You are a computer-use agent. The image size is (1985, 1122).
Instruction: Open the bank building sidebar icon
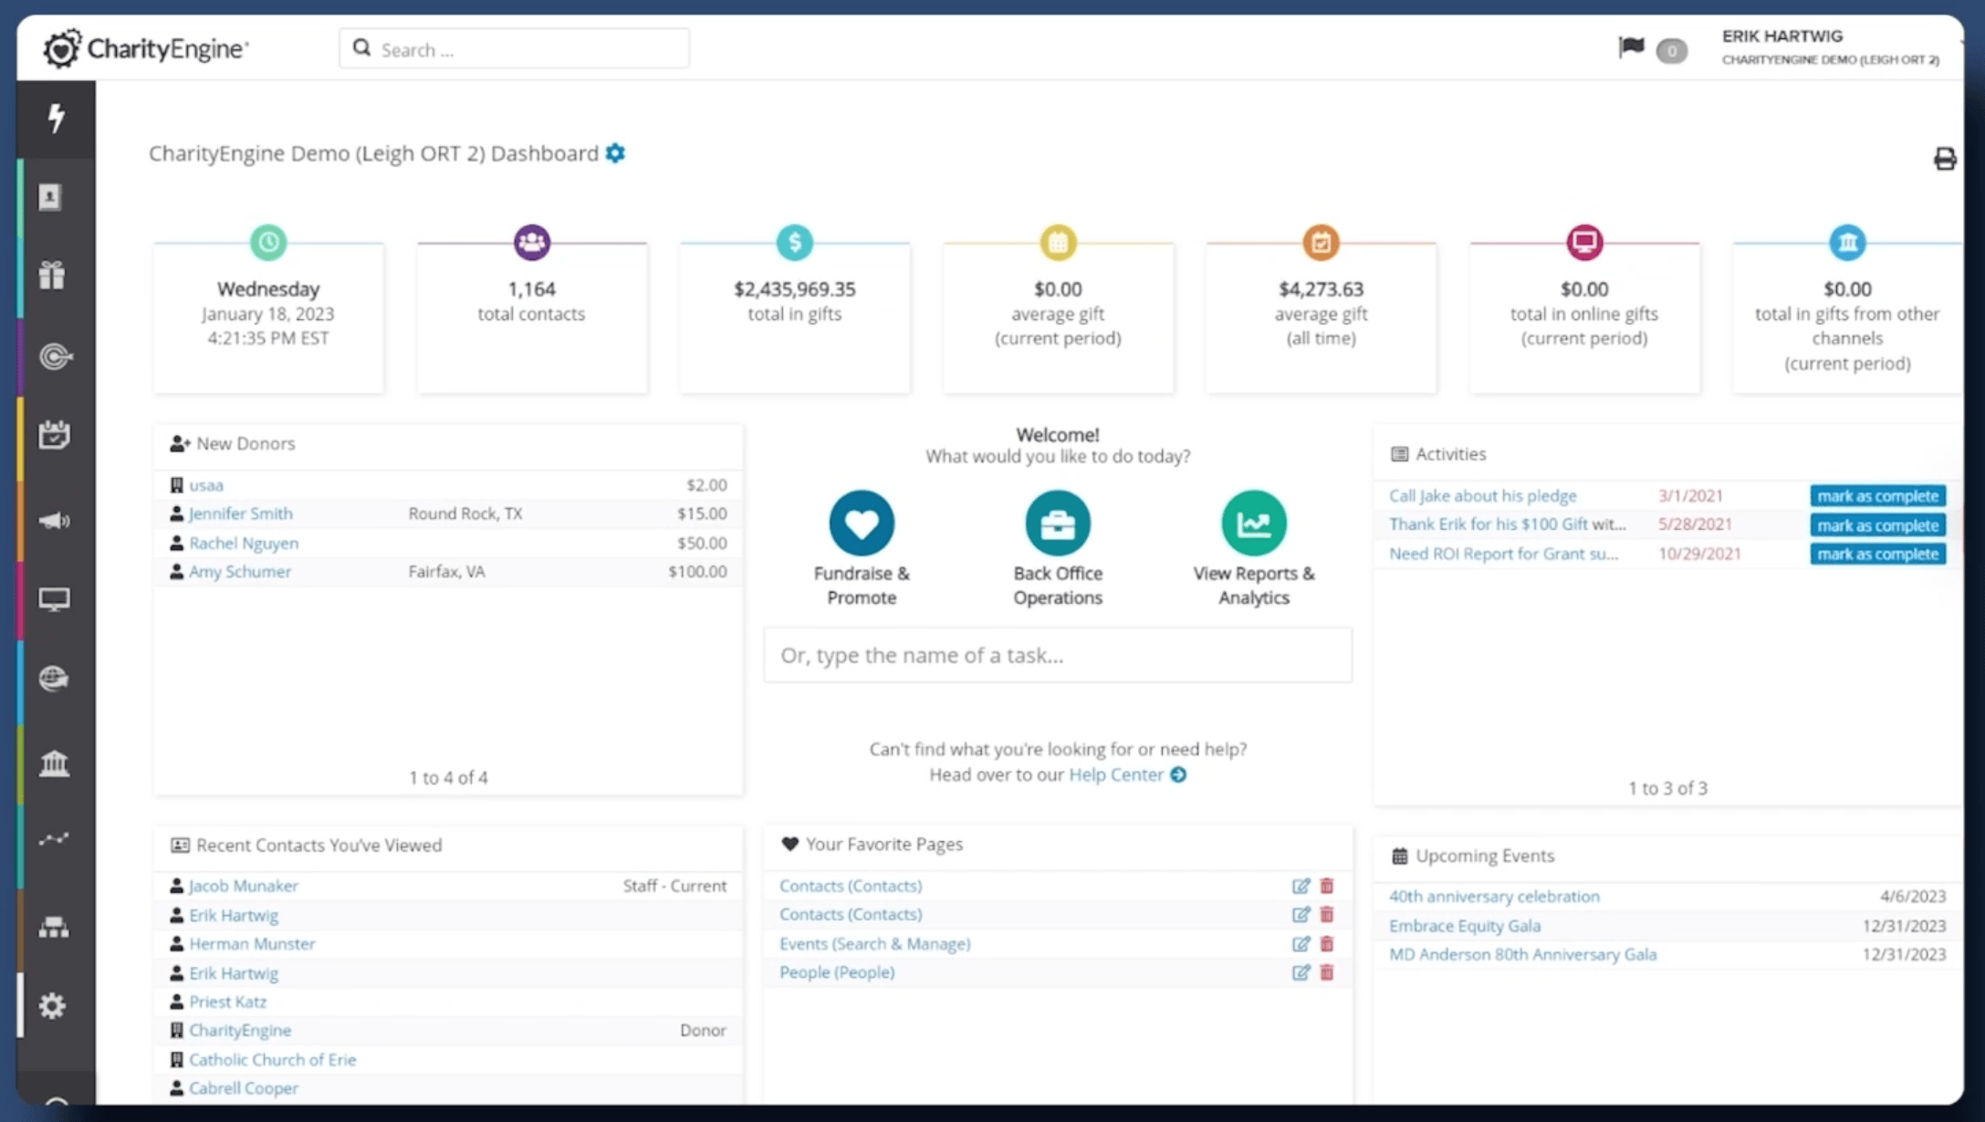54,763
